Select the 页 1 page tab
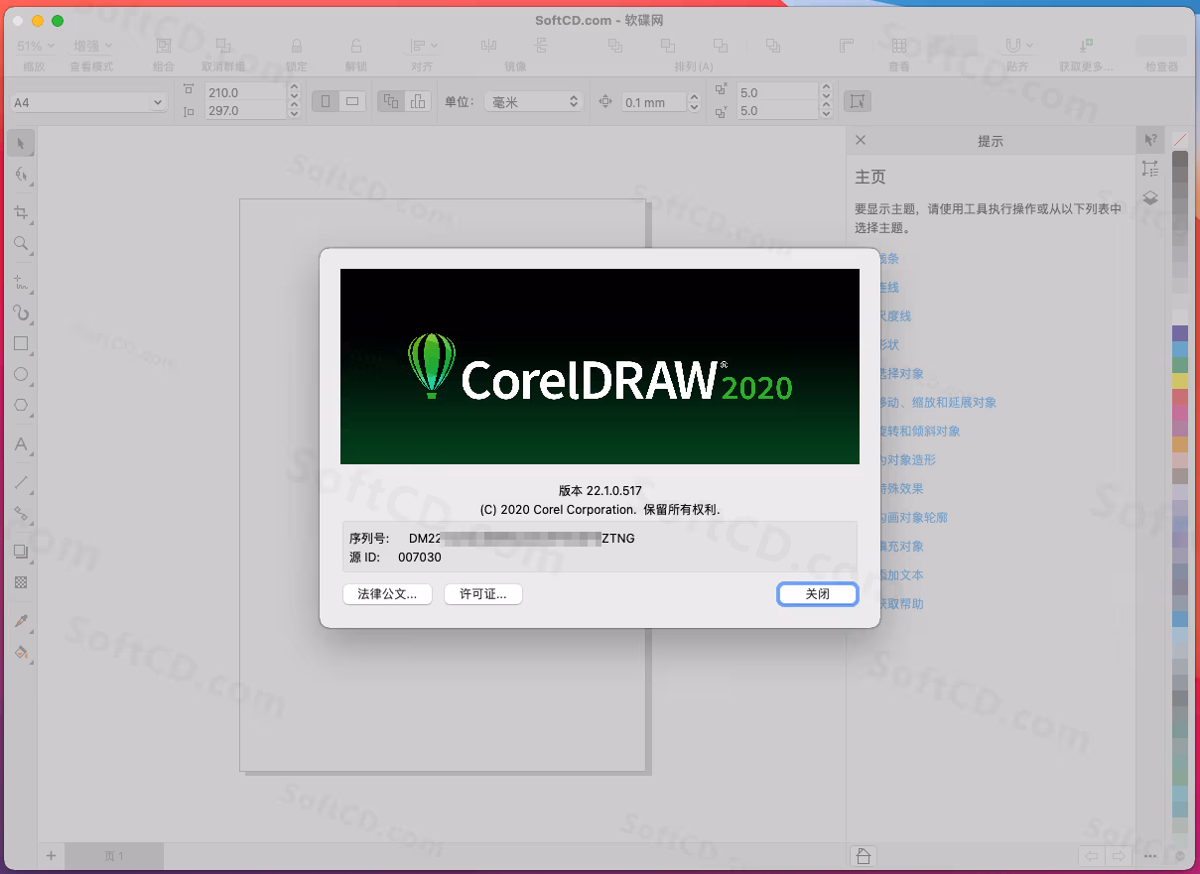Viewport: 1200px width, 874px height. click(x=115, y=856)
